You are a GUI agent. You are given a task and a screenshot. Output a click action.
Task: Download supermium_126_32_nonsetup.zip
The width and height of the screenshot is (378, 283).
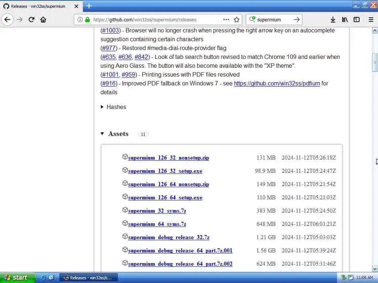[x=168, y=158]
